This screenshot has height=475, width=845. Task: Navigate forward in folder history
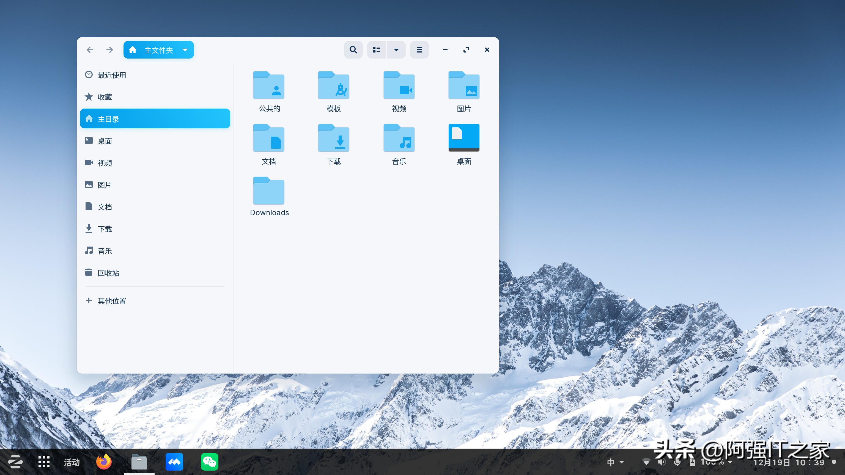(x=109, y=49)
